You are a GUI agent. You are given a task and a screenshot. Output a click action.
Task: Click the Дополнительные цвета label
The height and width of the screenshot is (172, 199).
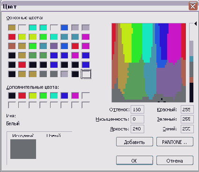pyautogui.click(x=32, y=87)
